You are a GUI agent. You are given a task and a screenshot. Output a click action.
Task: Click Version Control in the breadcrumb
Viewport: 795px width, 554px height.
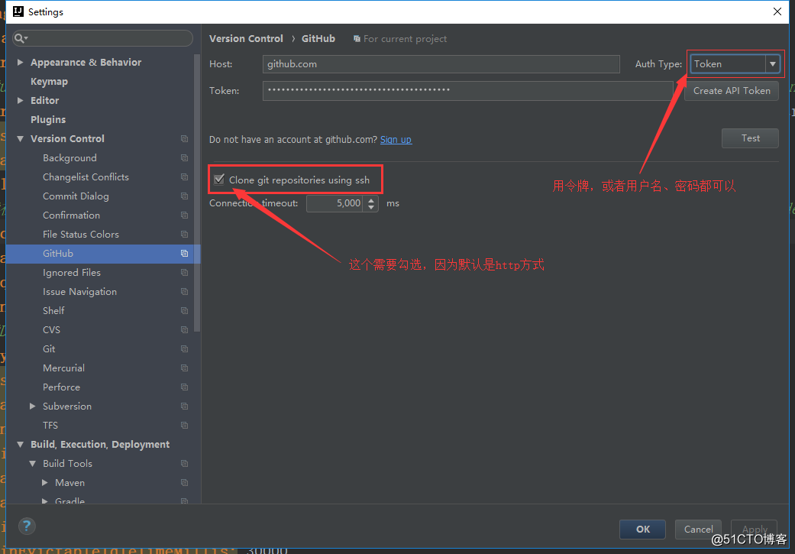[x=246, y=38]
